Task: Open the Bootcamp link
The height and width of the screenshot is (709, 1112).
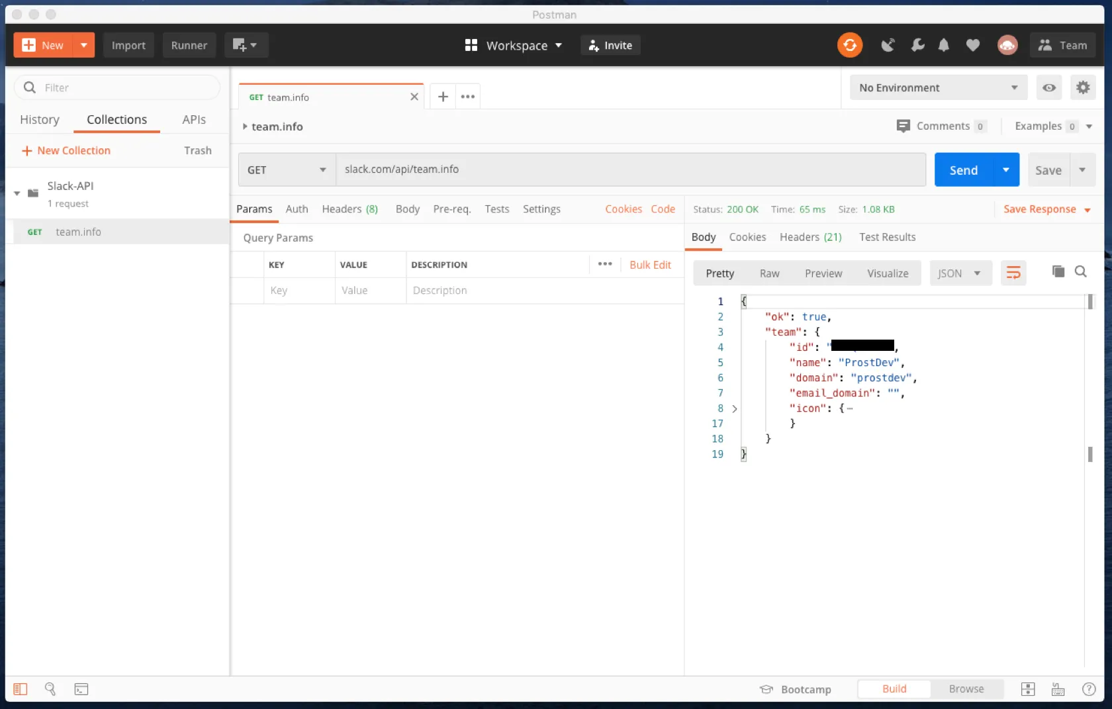Action: coord(796,689)
